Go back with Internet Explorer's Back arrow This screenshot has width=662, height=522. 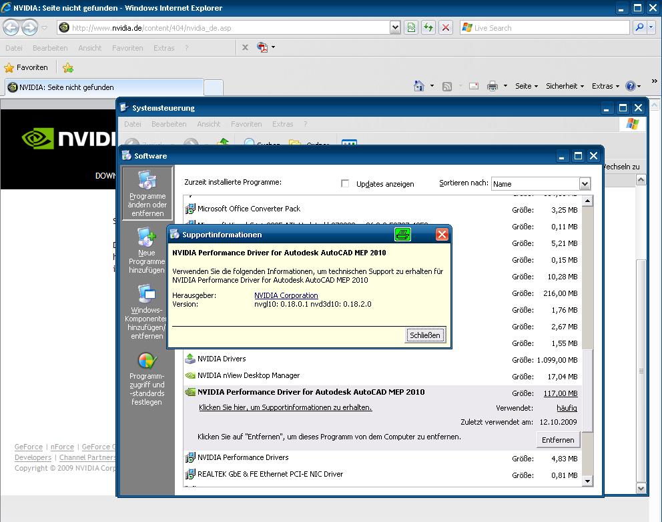pos(11,28)
